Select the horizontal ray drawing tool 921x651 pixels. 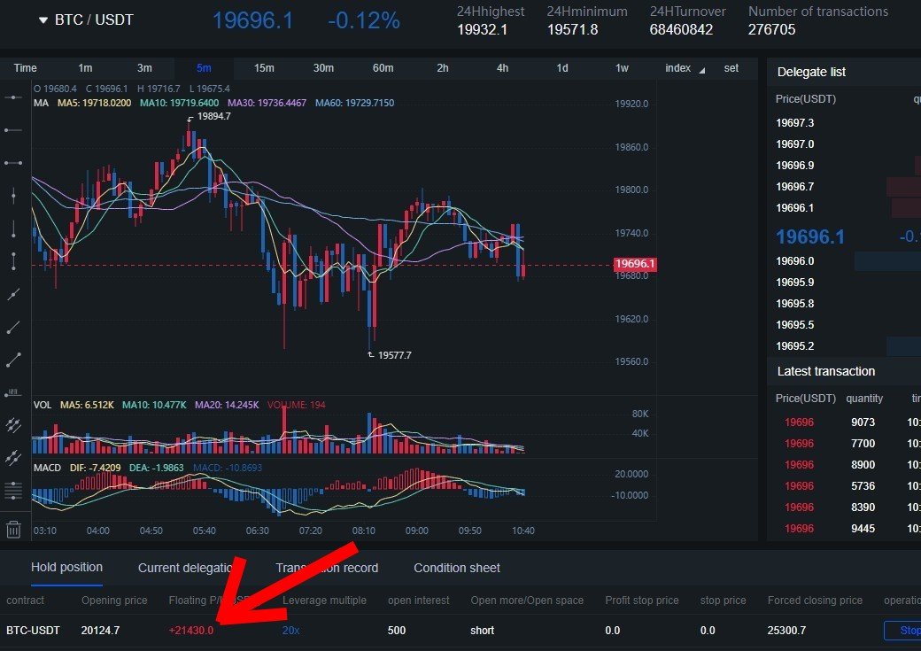13,129
